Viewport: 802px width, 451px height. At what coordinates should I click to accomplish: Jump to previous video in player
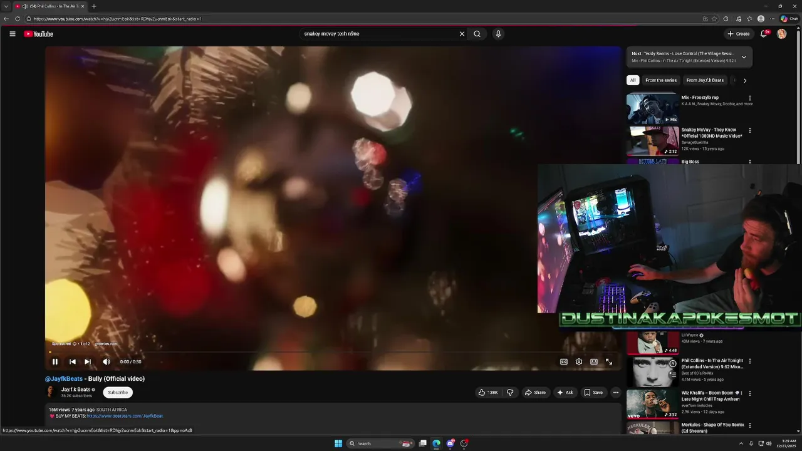[x=73, y=361]
